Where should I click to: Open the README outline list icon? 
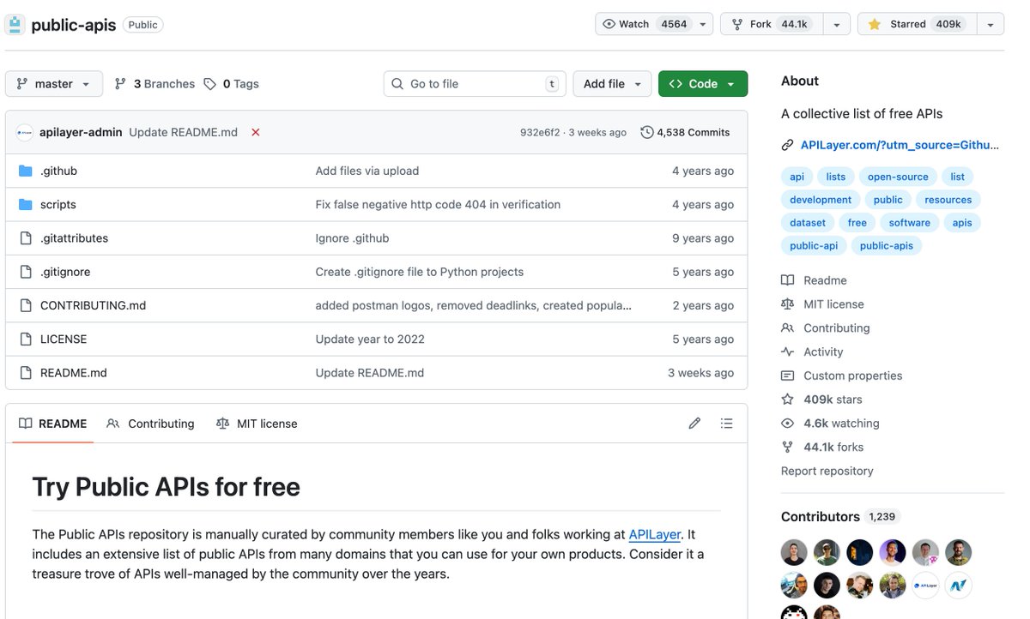click(x=727, y=423)
